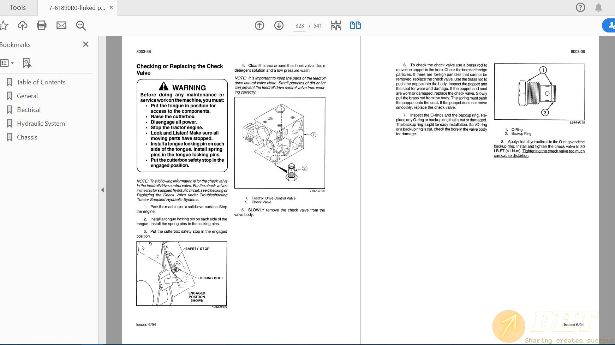Enable two-page side-by-side view
This screenshot has width=615, height=345.
355,25
